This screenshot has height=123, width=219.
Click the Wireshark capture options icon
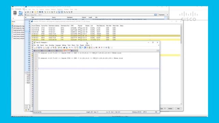(x=33, y=12)
